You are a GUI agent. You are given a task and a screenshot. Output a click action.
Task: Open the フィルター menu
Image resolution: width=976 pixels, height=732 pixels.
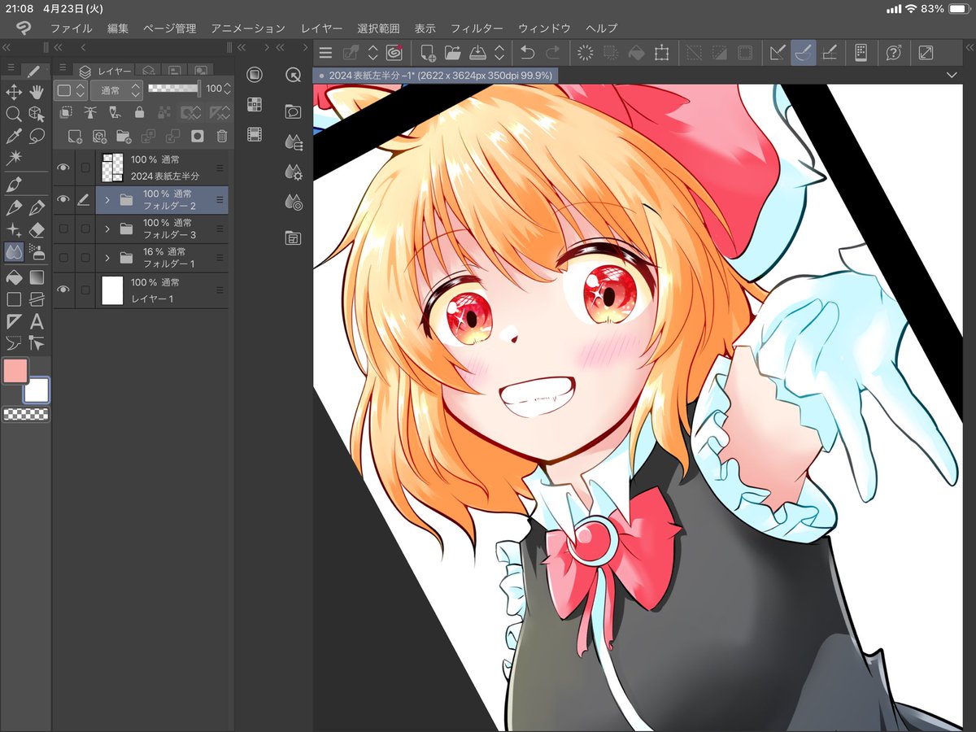[x=477, y=28]
